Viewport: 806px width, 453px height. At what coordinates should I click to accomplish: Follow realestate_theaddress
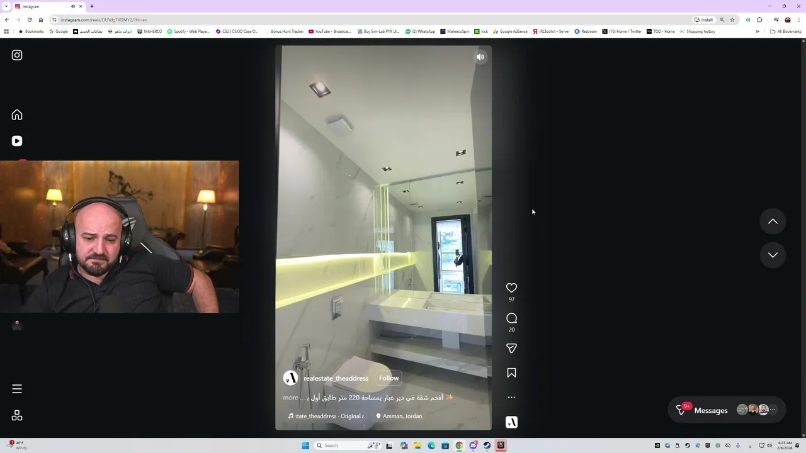point(389,378)
